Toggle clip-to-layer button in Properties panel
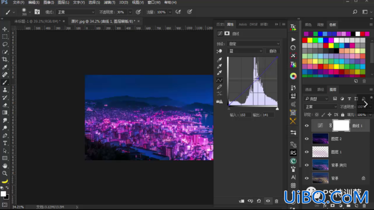374x210 pixels. pos(241,201)
